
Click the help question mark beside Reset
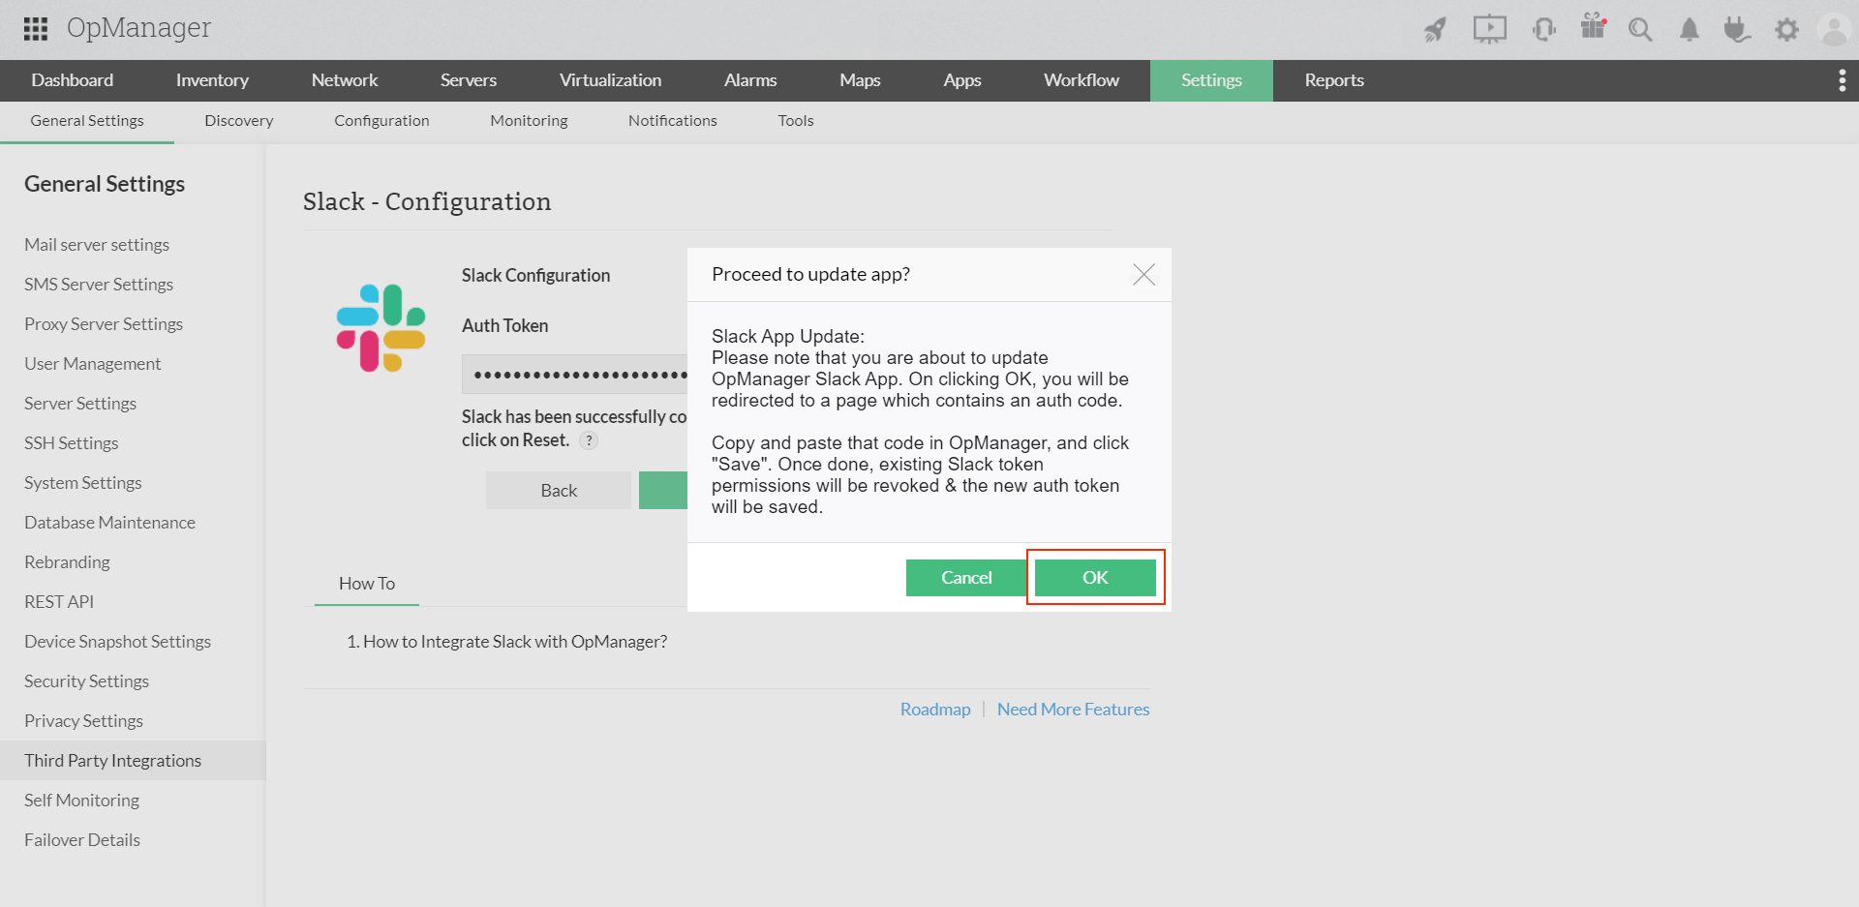(589, 440)
